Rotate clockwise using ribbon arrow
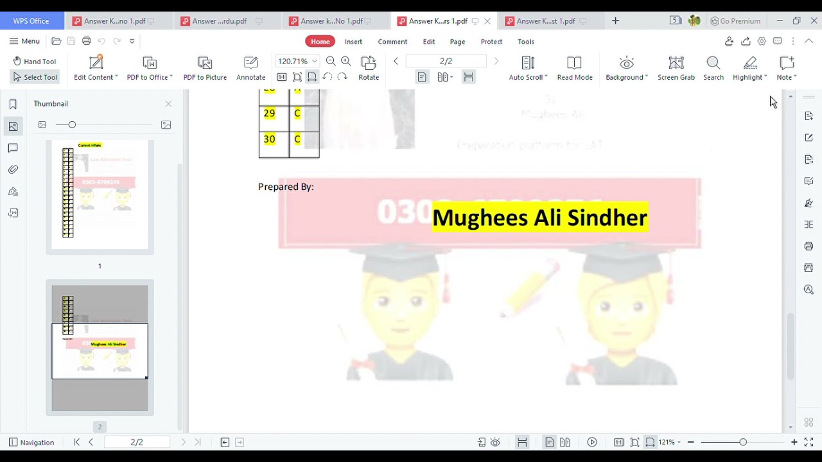Viewport: 822px width, 462px height. click(x=342, y=77)
